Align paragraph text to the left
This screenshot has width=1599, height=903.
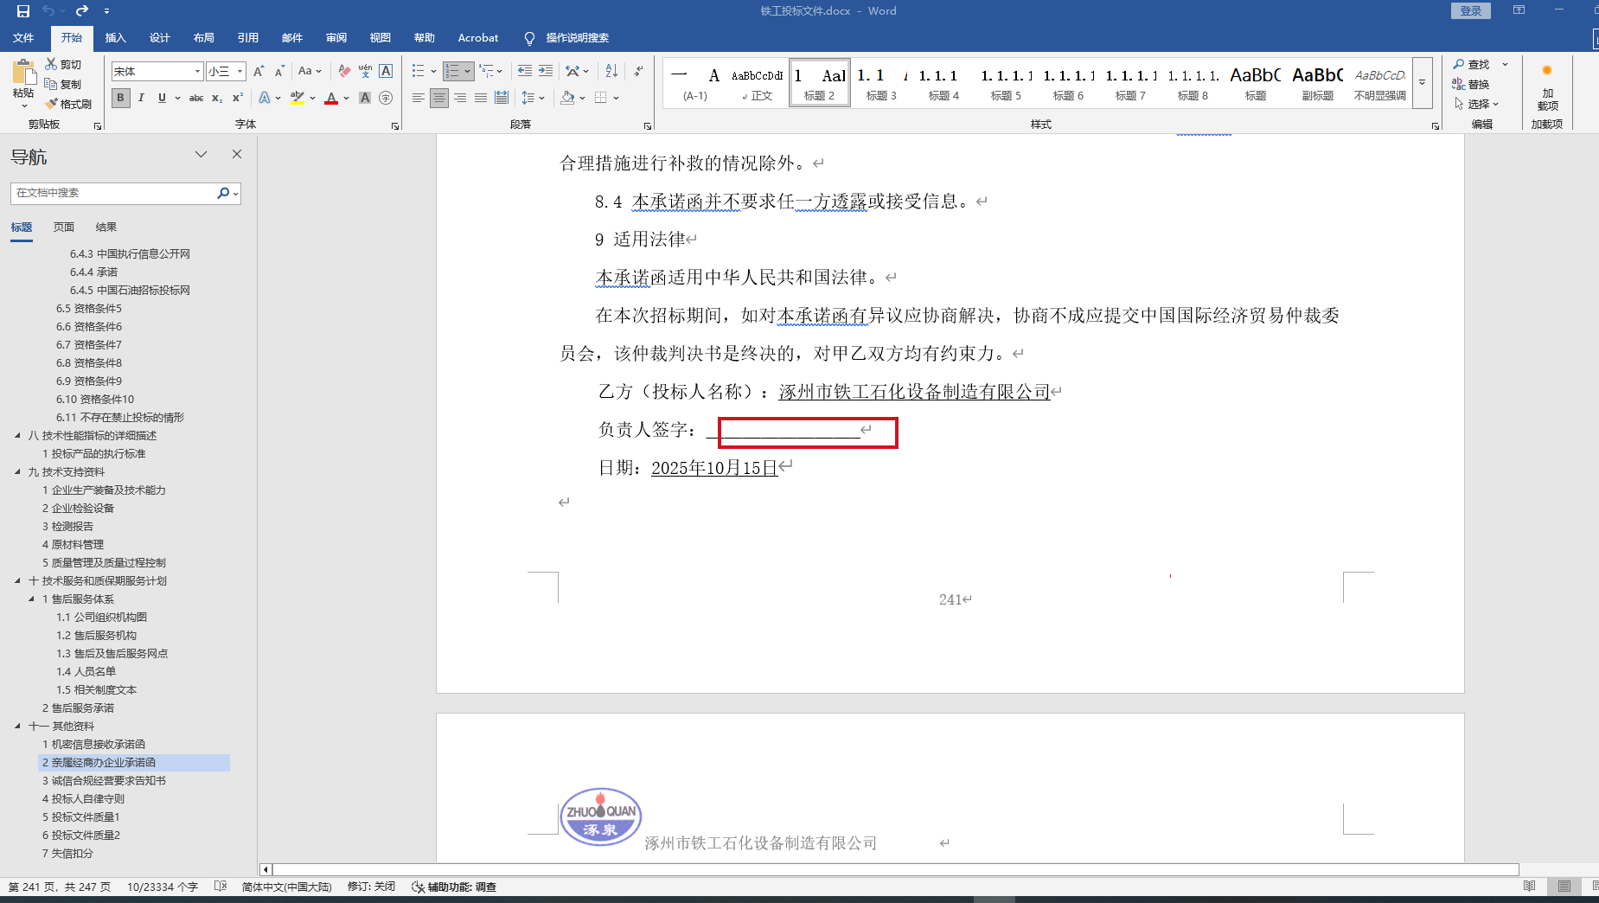(x=419, y=98)
